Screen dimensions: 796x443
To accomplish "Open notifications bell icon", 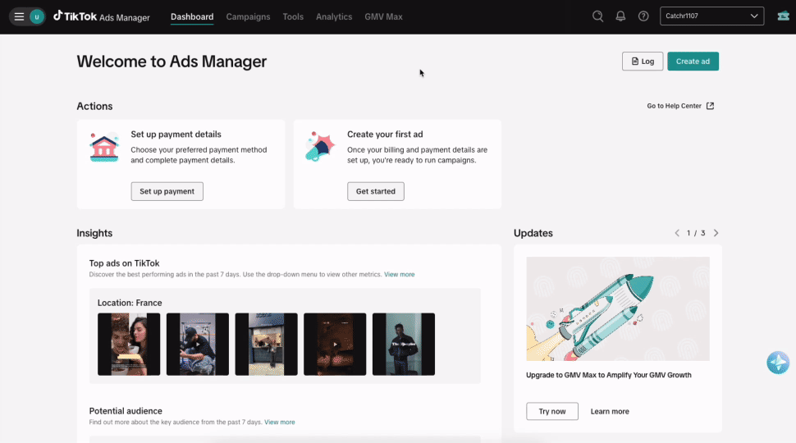I will point(620,16).
